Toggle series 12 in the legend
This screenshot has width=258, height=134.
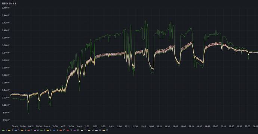pos(78,130)
